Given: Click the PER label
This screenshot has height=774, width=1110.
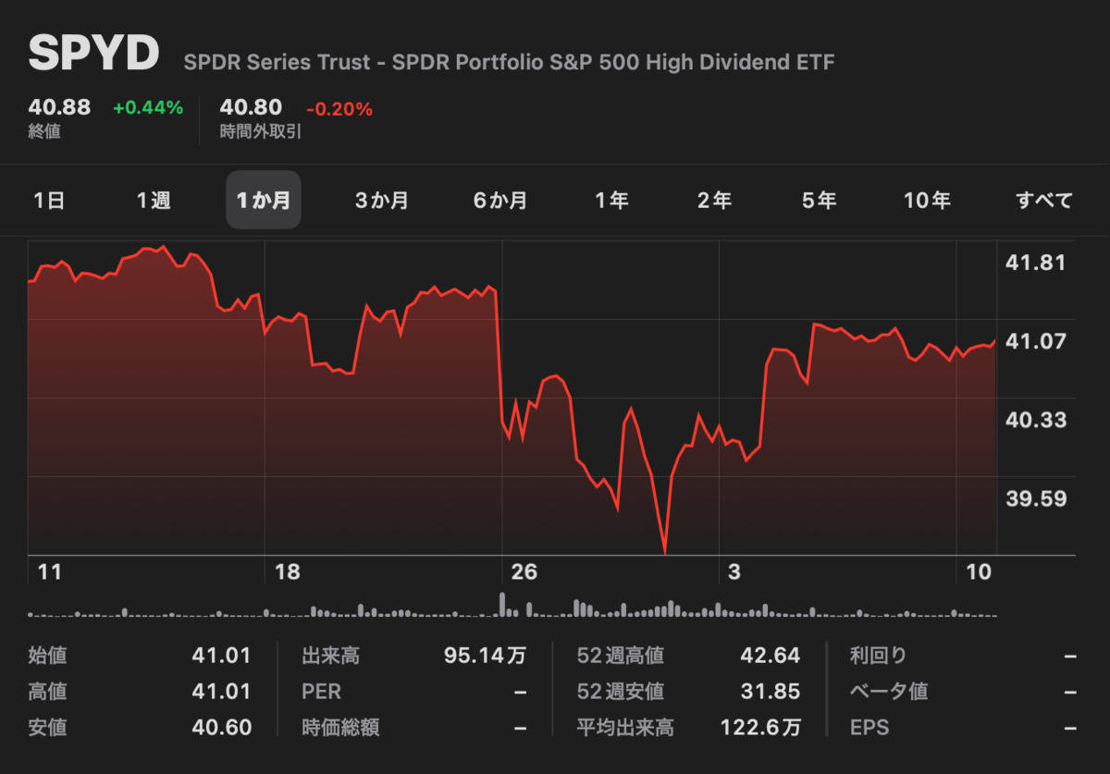Looking at the screenshot, I should [322, 692].
